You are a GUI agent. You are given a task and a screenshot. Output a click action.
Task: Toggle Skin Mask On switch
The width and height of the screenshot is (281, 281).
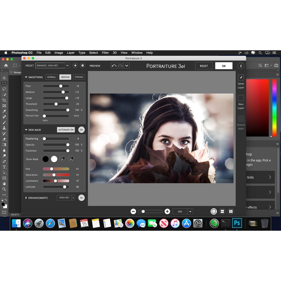coord(82,130)
